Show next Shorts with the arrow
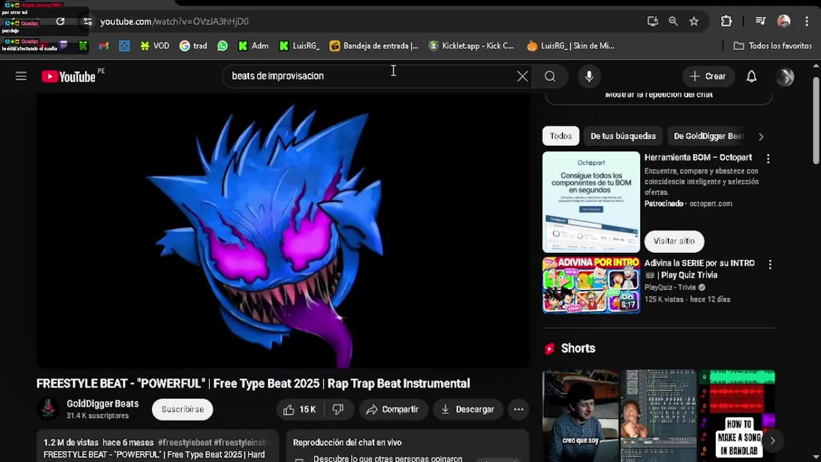 pos(772,441)
